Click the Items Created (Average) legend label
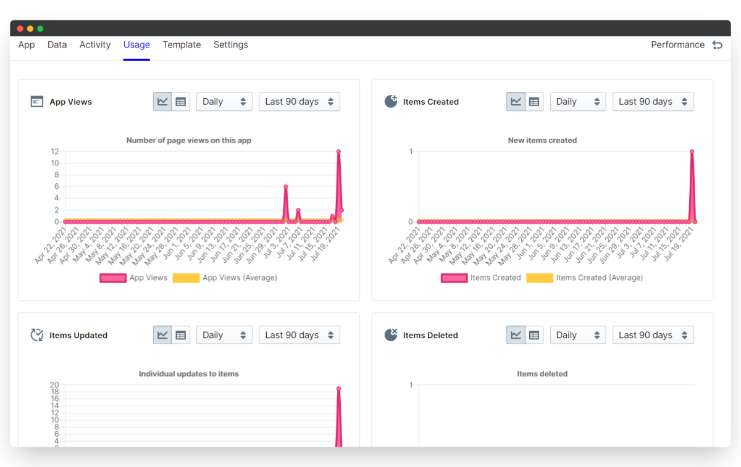The image size is (741, 467). pos(600,278)
